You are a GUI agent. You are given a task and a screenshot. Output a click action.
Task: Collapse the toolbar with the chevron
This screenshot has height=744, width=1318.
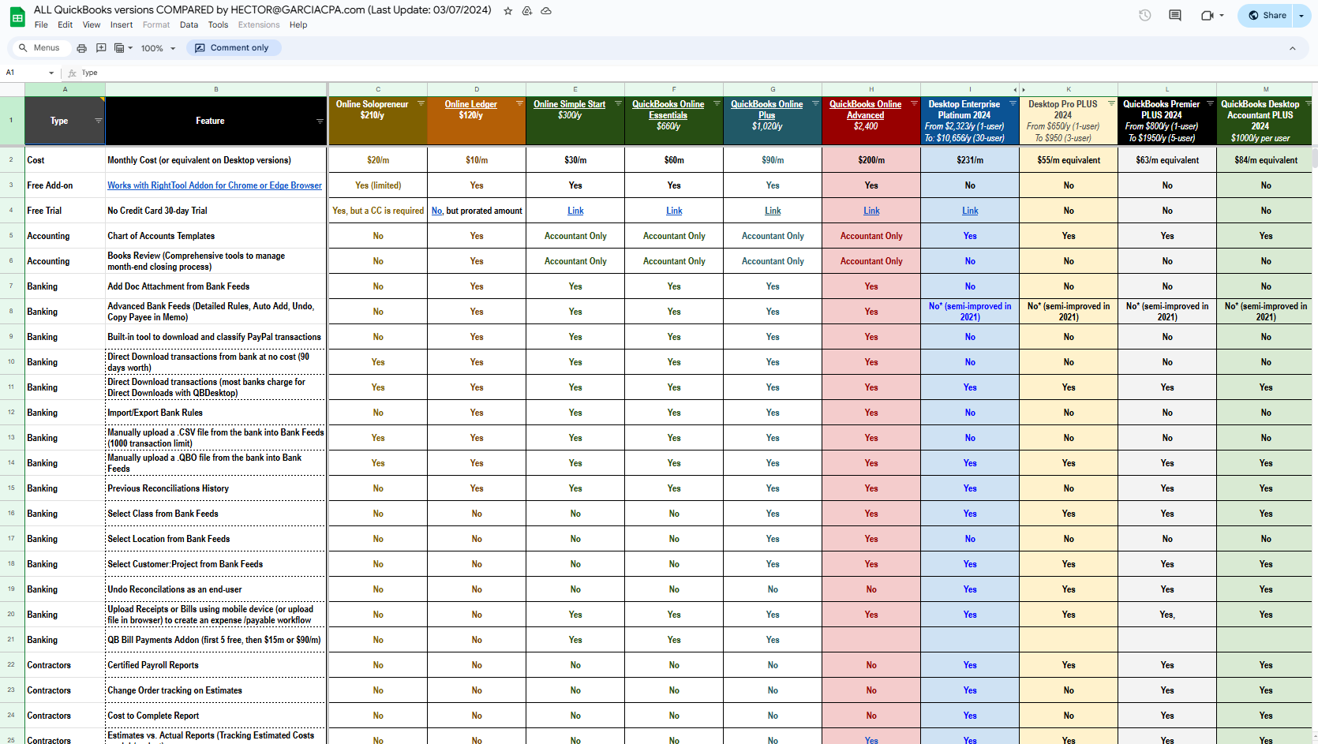click(x=1293, y=48)
